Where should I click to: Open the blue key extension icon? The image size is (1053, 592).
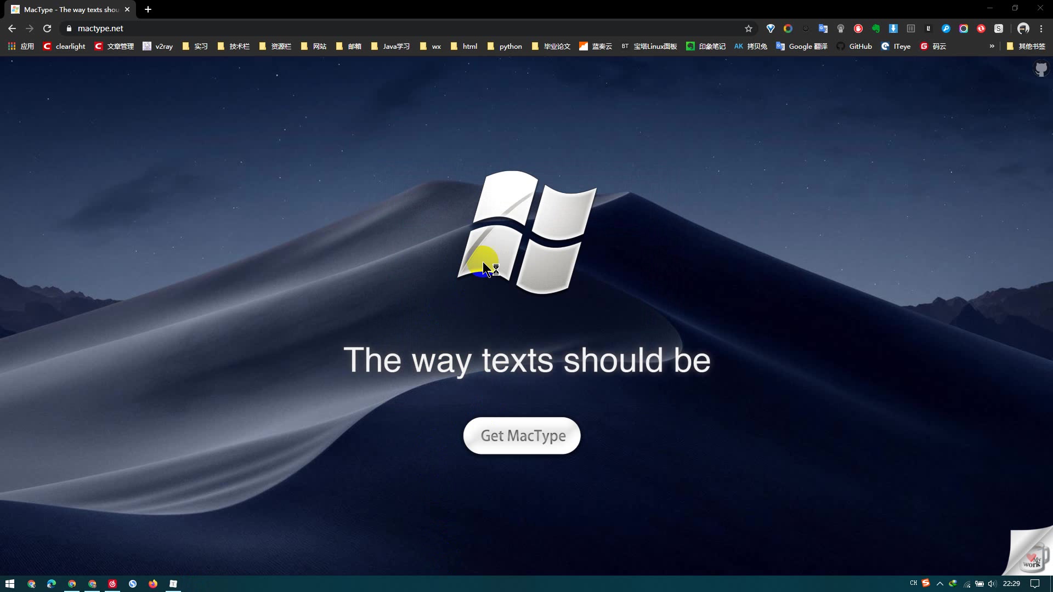946,29
